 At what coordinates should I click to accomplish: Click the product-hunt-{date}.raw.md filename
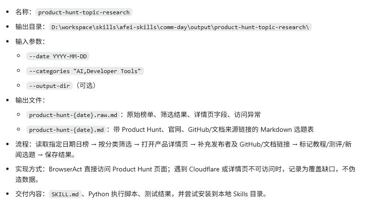(x=73, y=115)
